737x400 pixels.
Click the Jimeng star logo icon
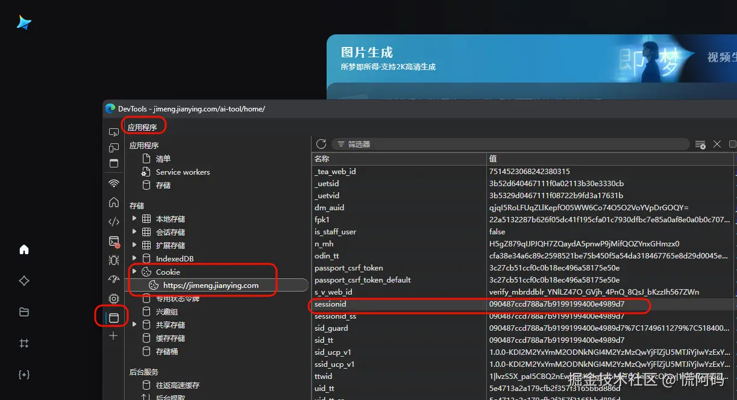coord(24,23)
